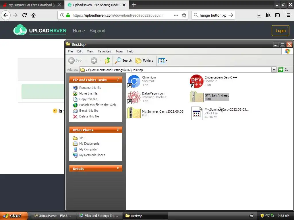
Task: Toggle the Firefox sidebar icon
Action: [277, 15]
